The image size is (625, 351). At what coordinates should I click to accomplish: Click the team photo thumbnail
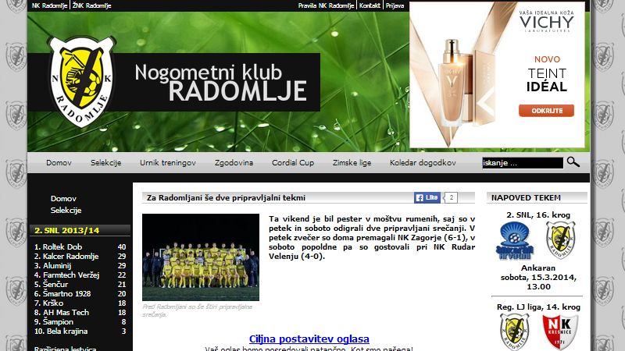coord(201,257)
